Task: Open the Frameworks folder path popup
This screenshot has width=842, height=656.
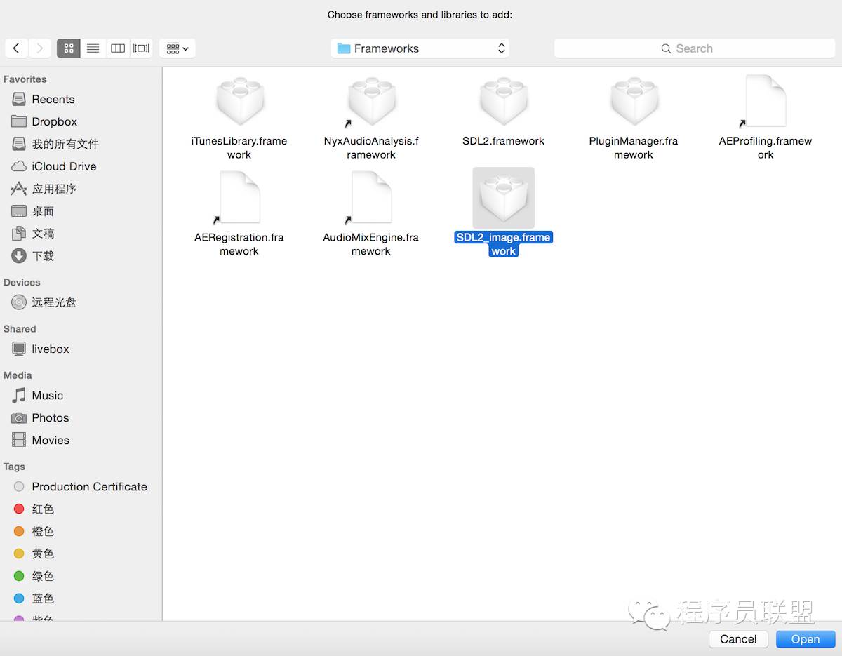Action: tap(420, 48)
